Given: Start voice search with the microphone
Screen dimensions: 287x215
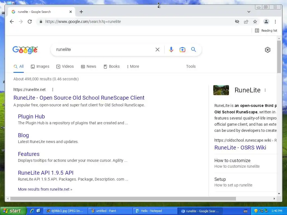Looking at the screenshot, I should (171, 50).
